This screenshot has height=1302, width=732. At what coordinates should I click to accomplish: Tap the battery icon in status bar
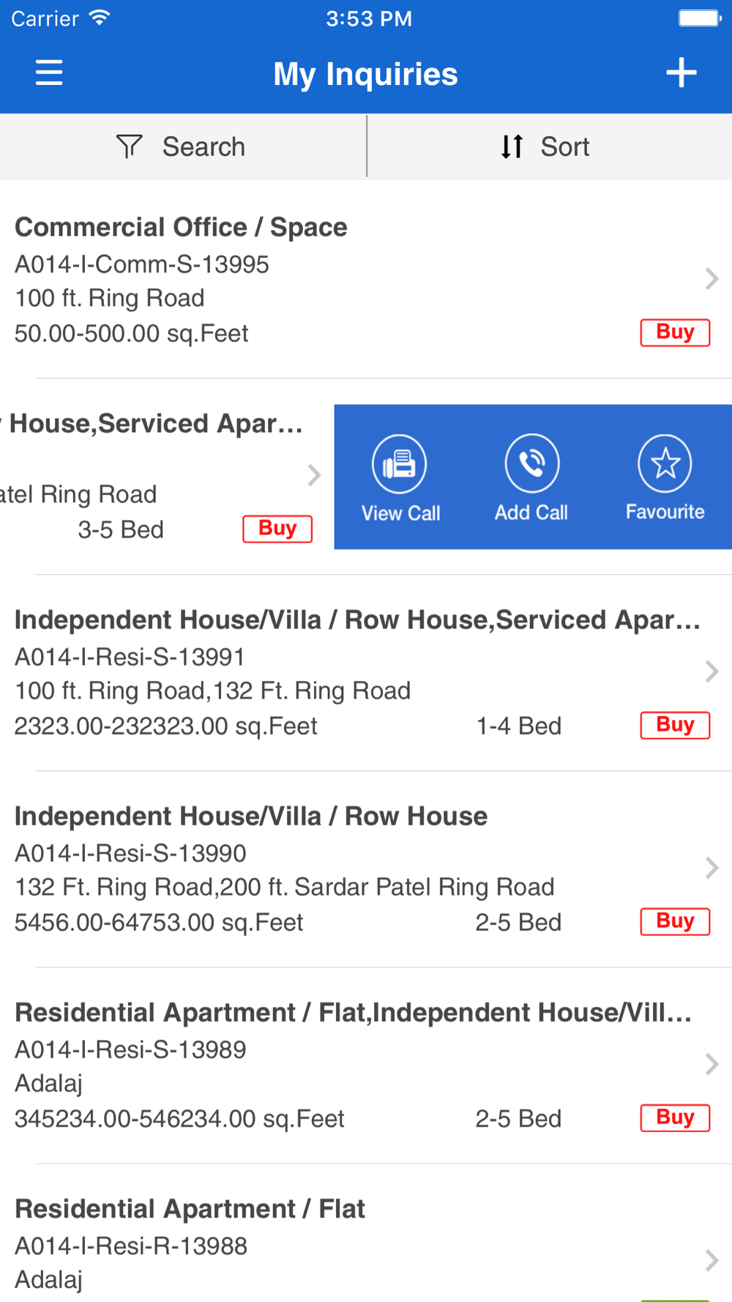coord(699,18)
